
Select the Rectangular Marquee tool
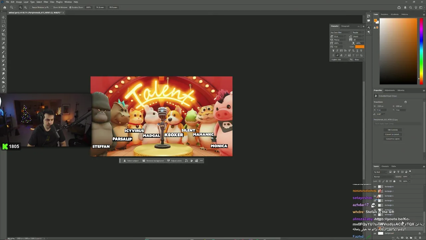tap(4, 22)
